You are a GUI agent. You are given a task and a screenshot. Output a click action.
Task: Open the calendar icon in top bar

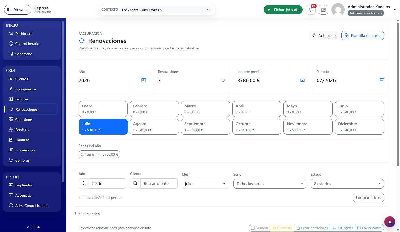323,10
